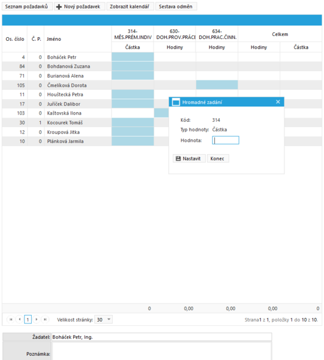
Task: Click Č. P. value 1 for Kocourek
Action: [x=40, y=122]
